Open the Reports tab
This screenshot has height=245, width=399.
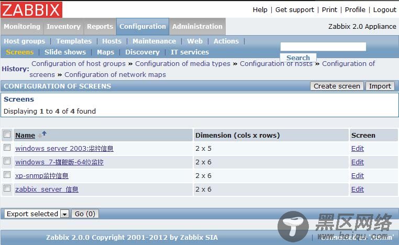pyautogui.click(x=99, y=27)
